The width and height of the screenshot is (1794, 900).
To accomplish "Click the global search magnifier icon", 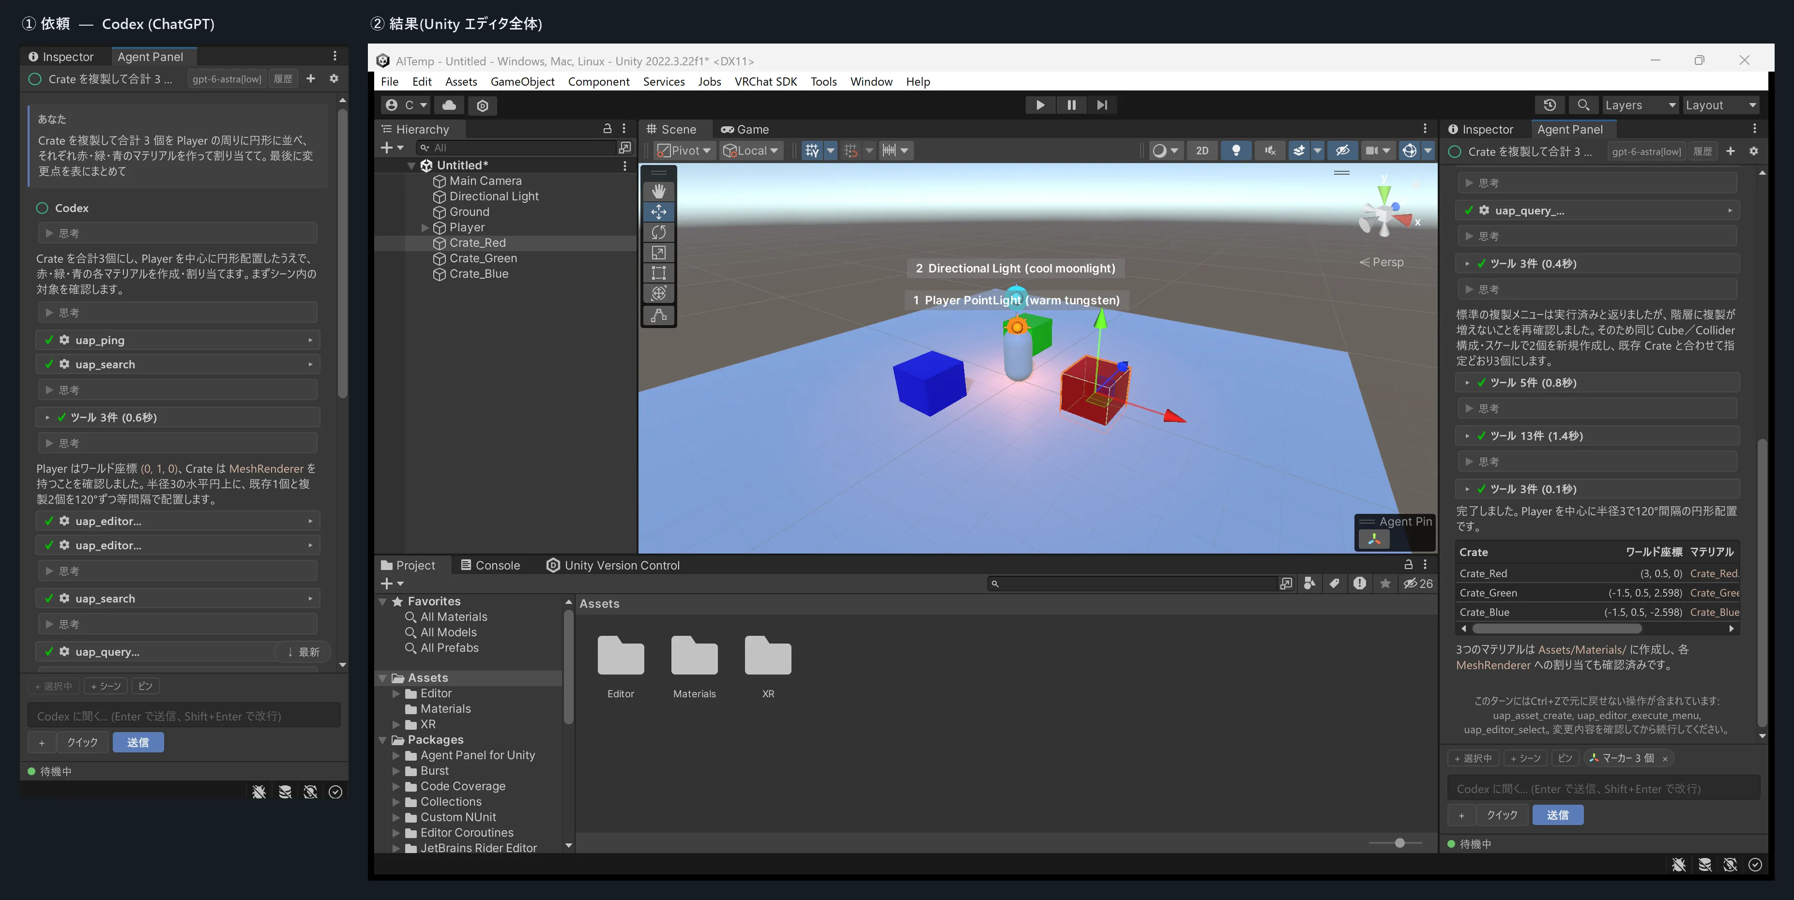I will (x=1583, y=105).
